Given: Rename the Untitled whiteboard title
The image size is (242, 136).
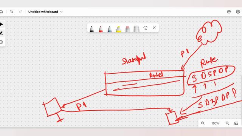Looking at the screenshot, I should click(x=43, y=12).
